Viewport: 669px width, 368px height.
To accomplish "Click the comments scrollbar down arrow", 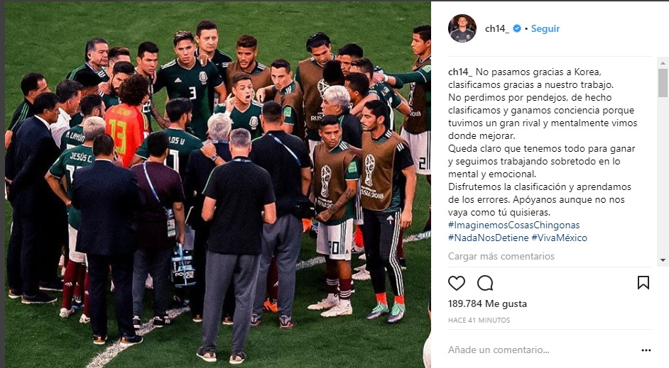I will click(663, 260).
